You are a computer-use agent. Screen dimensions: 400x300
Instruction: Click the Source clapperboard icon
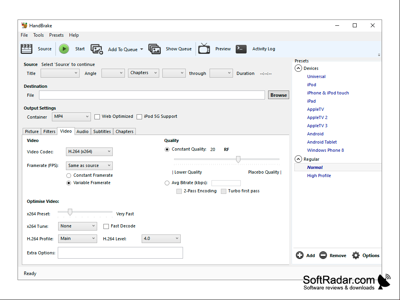click(x=27, y=49)
